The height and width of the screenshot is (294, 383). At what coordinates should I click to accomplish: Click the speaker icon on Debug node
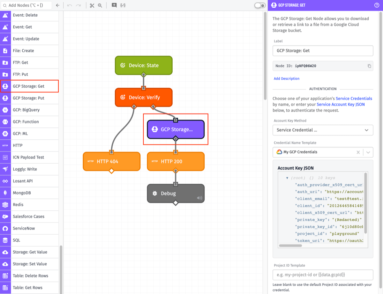coord(199,198)
